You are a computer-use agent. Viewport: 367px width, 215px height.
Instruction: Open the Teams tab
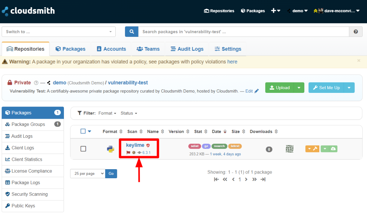[x=148, y=49]
